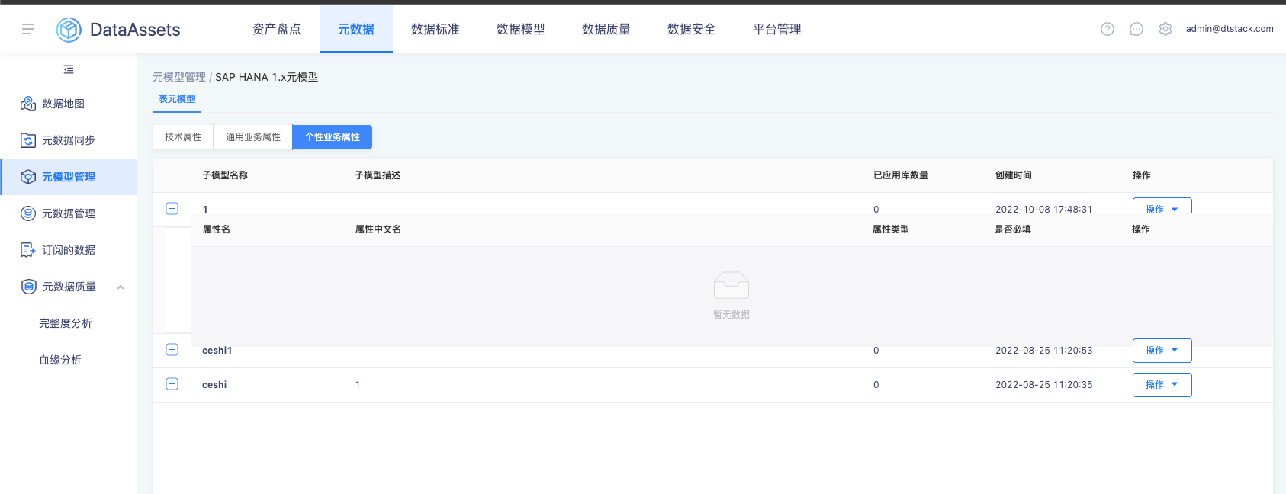The width and height of the screenshot is (1286, 494).
Task: Go to 元数据管理 in sidebar
Action: click(x=69, y=213)
